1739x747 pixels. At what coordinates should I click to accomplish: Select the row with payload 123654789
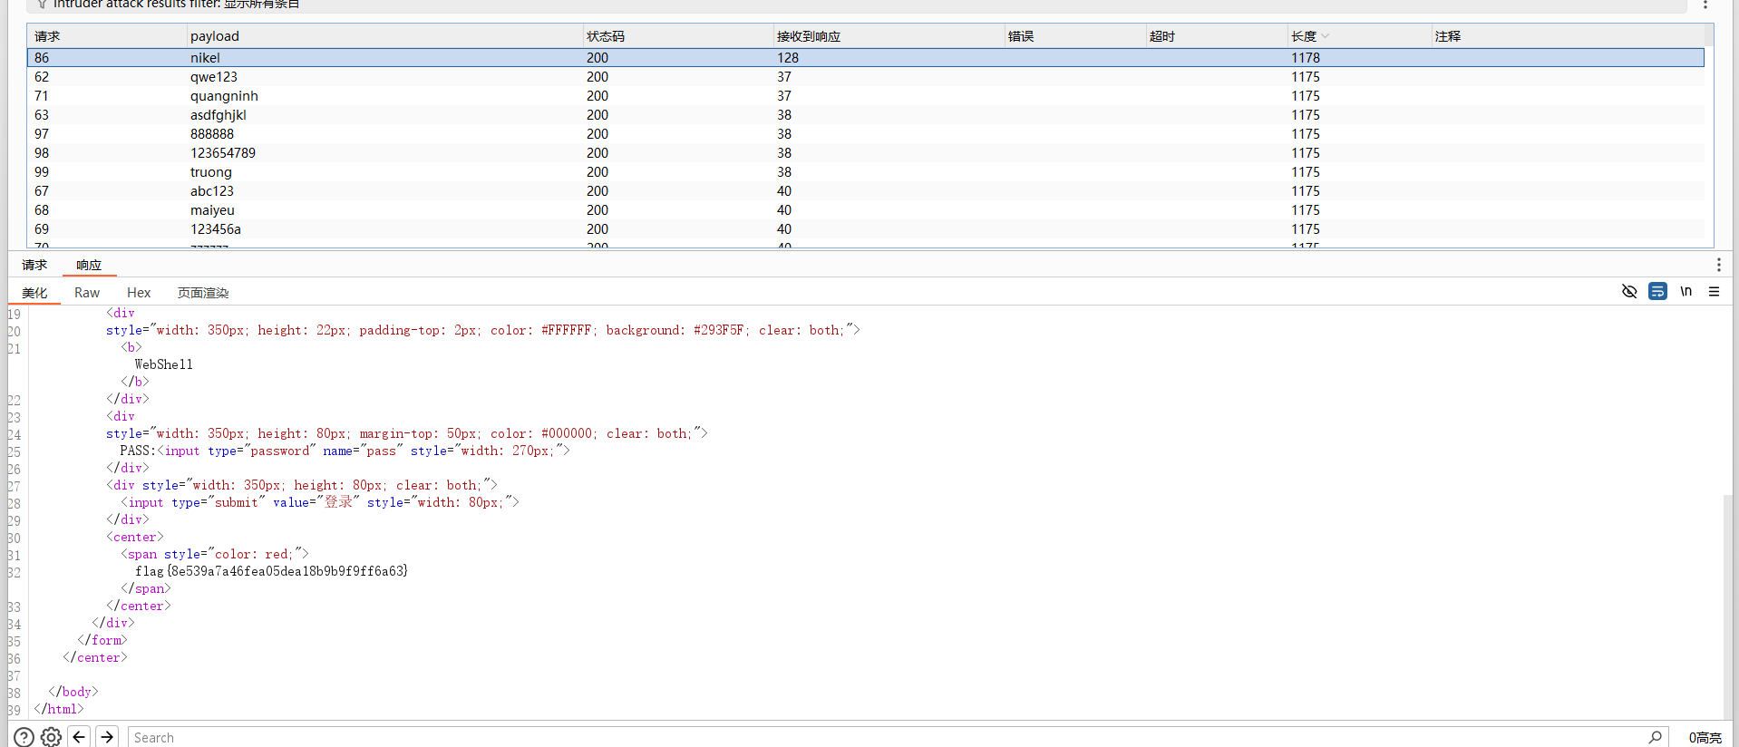[x=866, y=153]
